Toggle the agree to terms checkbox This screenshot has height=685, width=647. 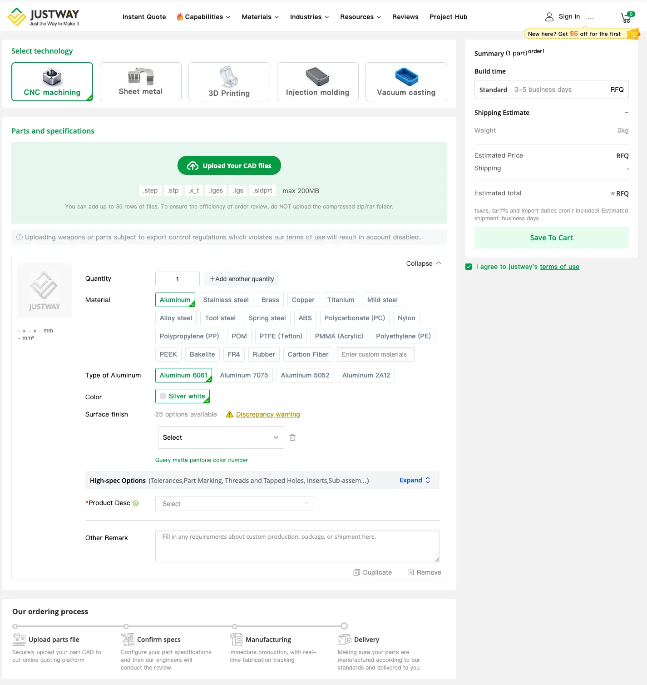[x=469, y=267]
